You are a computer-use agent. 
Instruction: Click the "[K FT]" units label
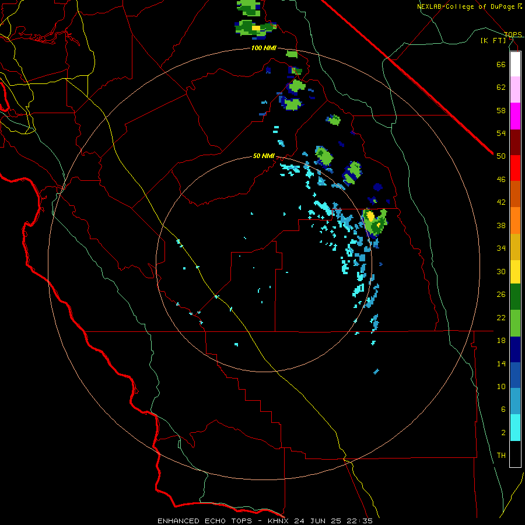pos(493,41)
